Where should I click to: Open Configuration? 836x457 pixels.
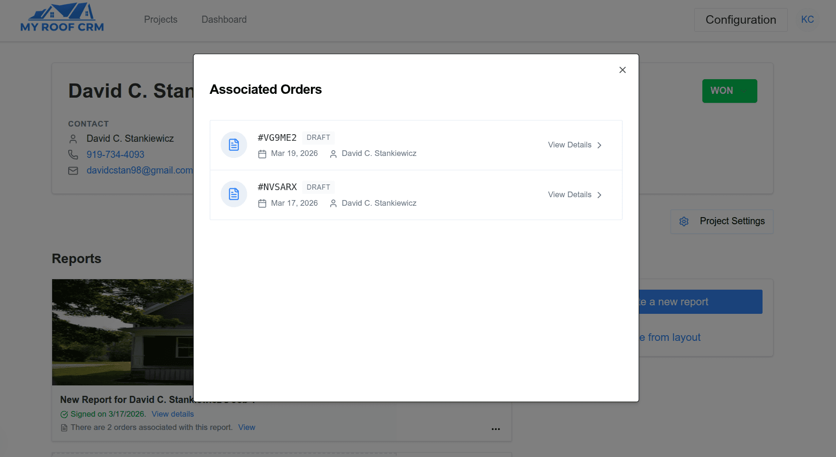click(x=740, y=19)
